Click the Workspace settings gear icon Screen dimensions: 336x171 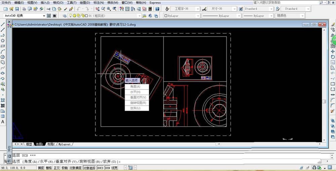[49, 16]
